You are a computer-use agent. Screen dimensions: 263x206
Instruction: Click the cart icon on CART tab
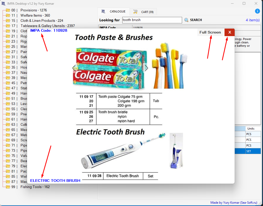pyautogui.click(x=135, y=12)
